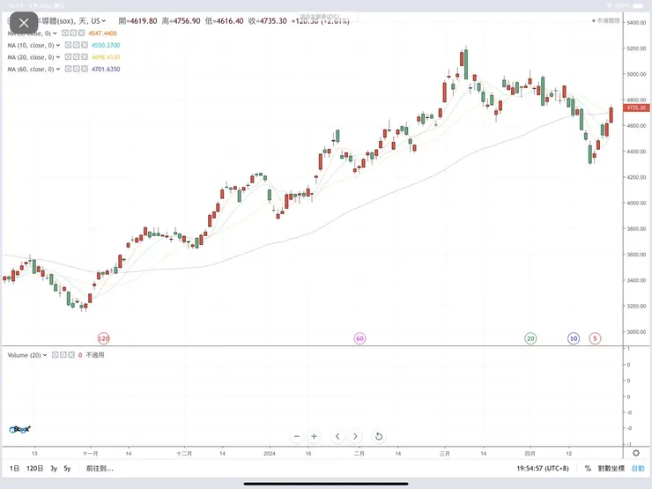Remove the MA (60, close, 0) indicator
Viewport: 652px width, 489px height.
85,69
